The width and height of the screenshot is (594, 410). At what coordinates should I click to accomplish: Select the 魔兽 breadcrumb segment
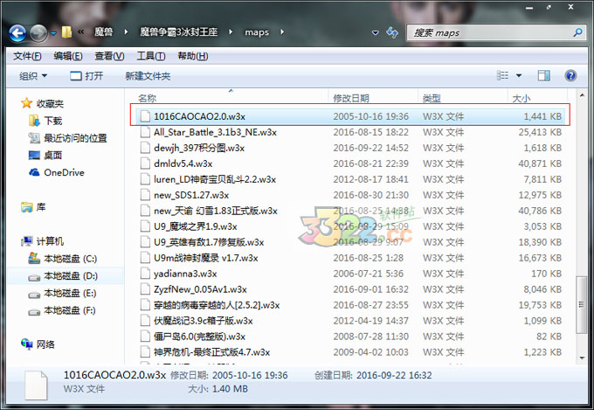103,31
